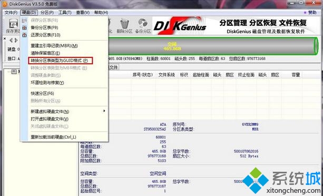This screenshot has width=323, height=196.
Task: Click the disk icon in left tree
Action: [x=14, y=72]
